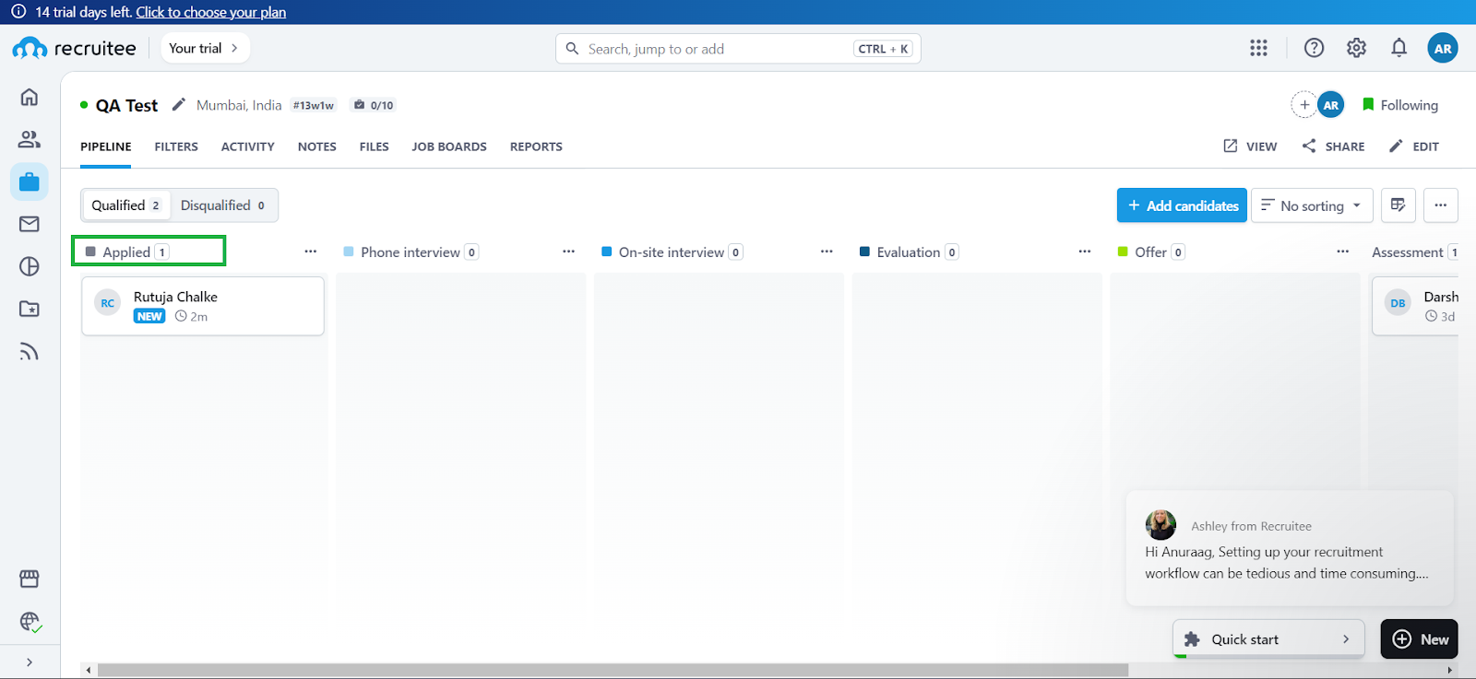Screen dimensions: 1476x679
Task: Click the choose your plan link
Action: coord(210,12)
